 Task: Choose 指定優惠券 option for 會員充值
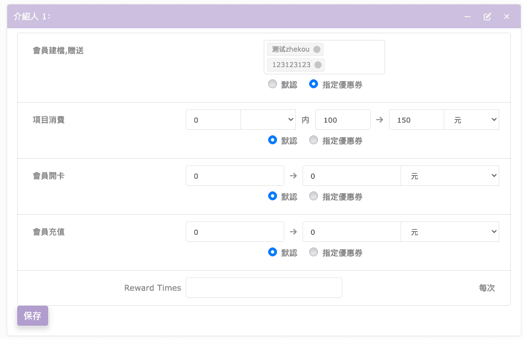[x=314, y=252]
